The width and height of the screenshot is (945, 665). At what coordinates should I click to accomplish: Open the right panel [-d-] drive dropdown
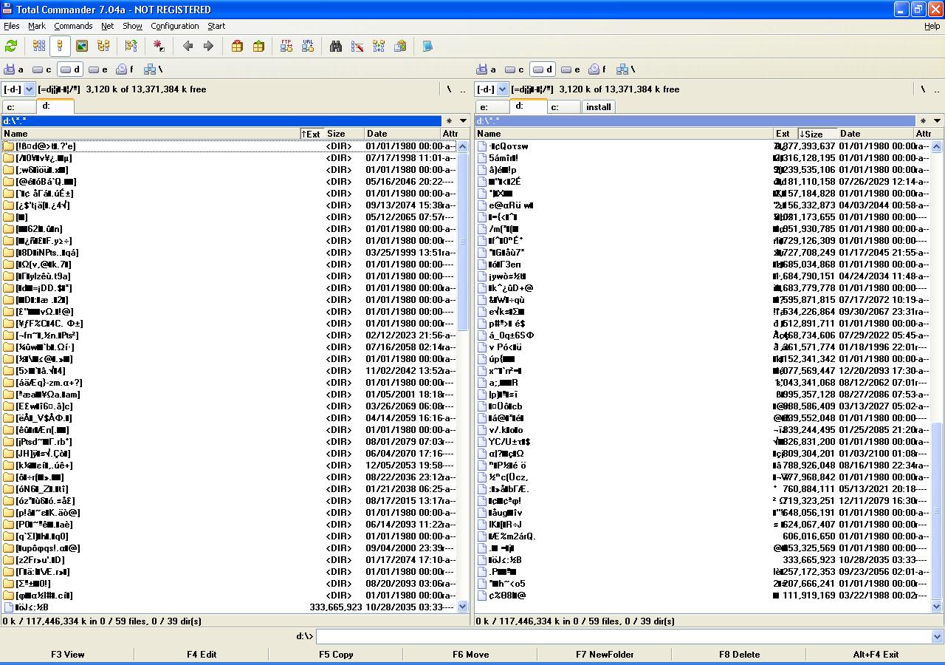pos(491,89)
